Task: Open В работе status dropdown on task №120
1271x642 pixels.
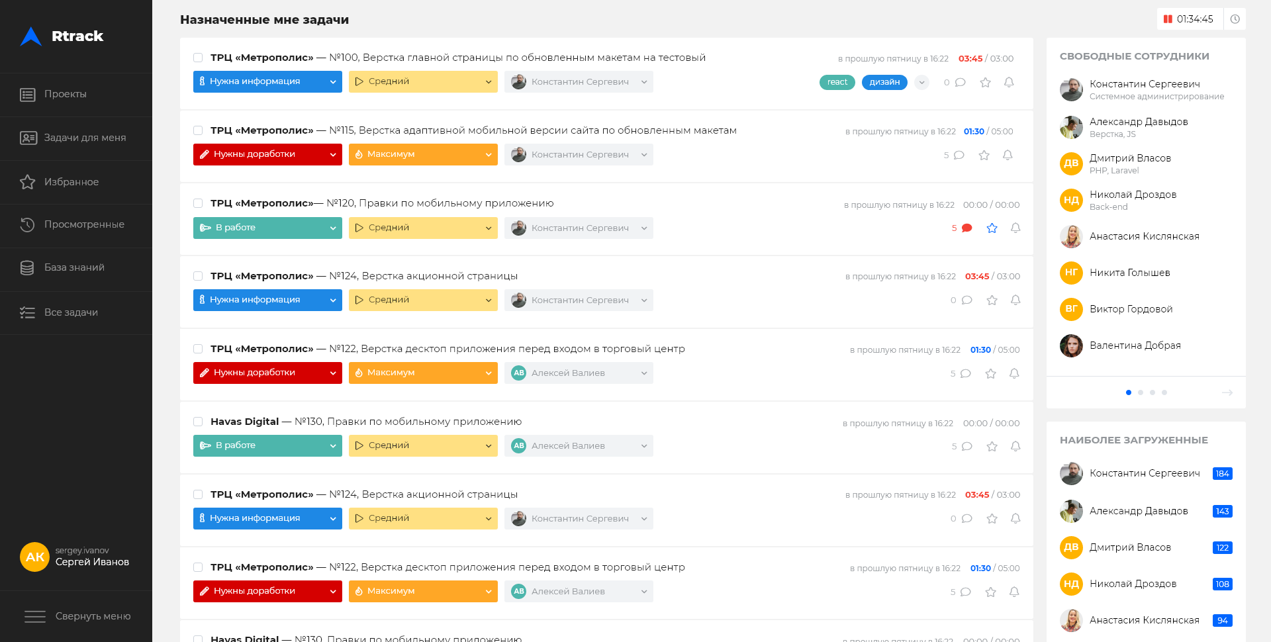Action: pos(267,228)
